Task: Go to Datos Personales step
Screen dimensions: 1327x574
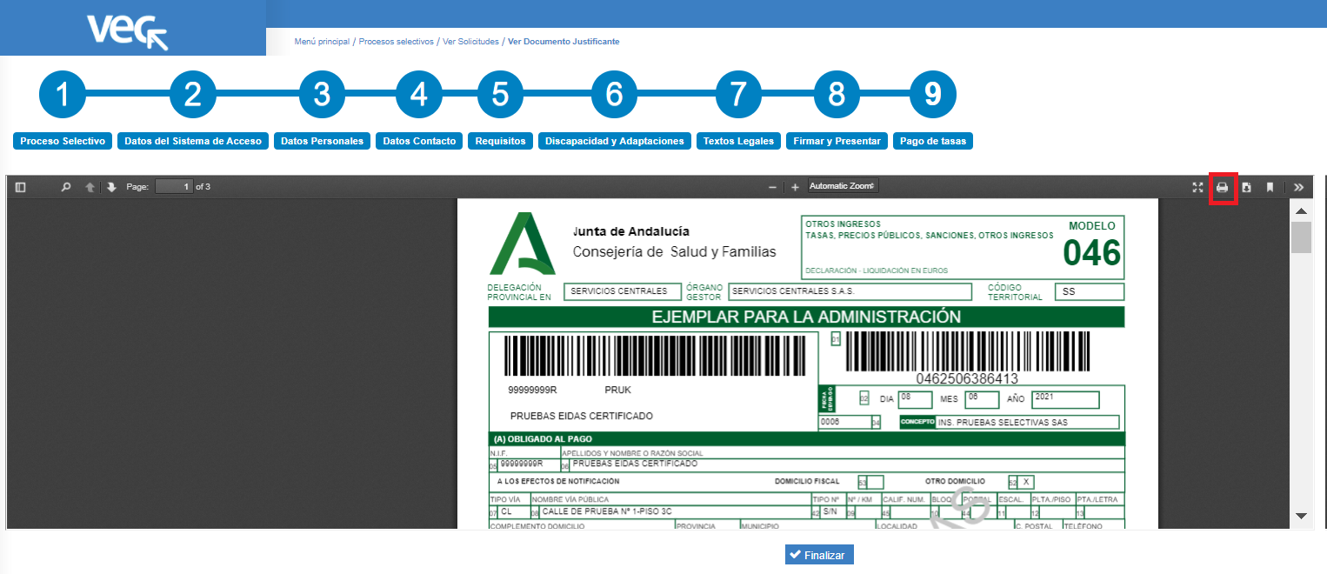Action: coord(323,141)
